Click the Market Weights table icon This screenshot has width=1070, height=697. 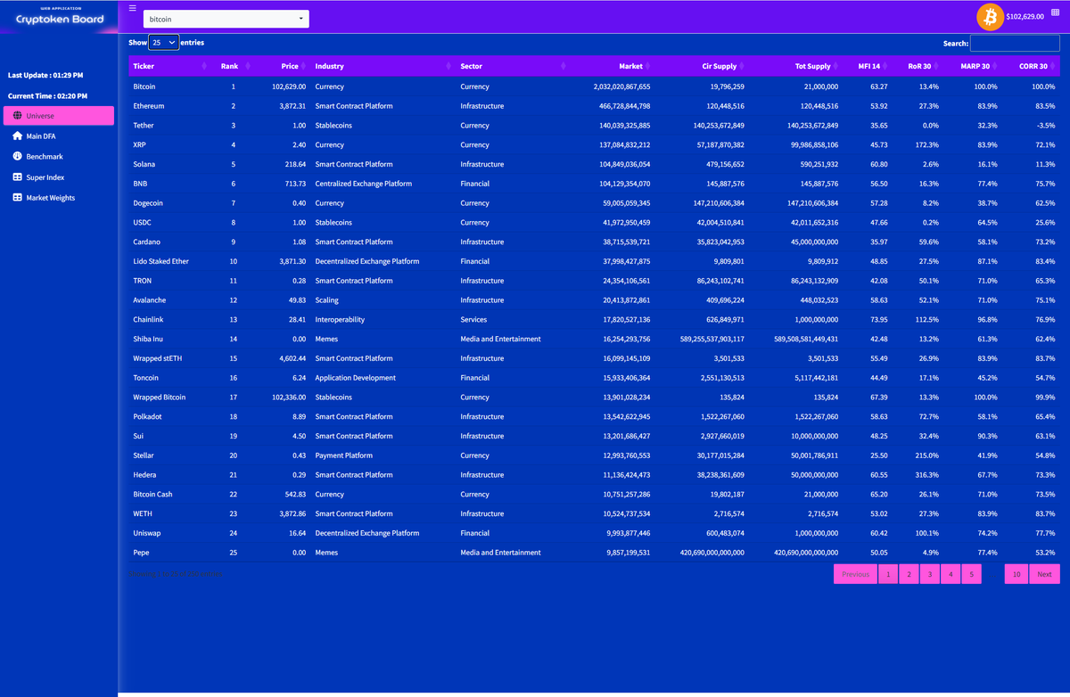18,198
